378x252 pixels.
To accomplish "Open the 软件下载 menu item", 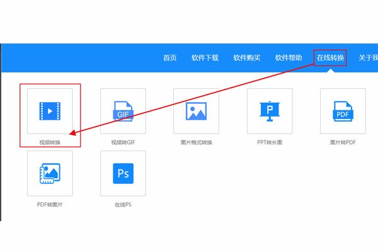I will coord(205,58).
